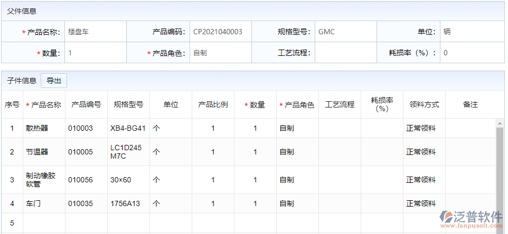Click the spec cell 1756A13
The image size is (508, 234).
[x=128, y=203]
